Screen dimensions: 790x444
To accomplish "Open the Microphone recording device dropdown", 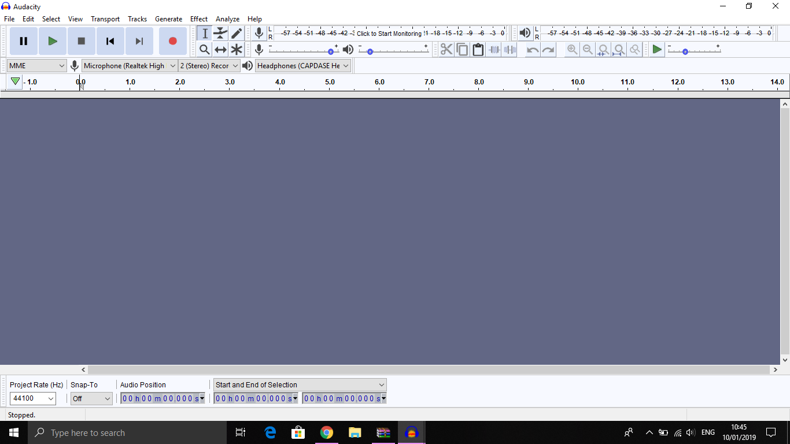I will pos(130,66).
